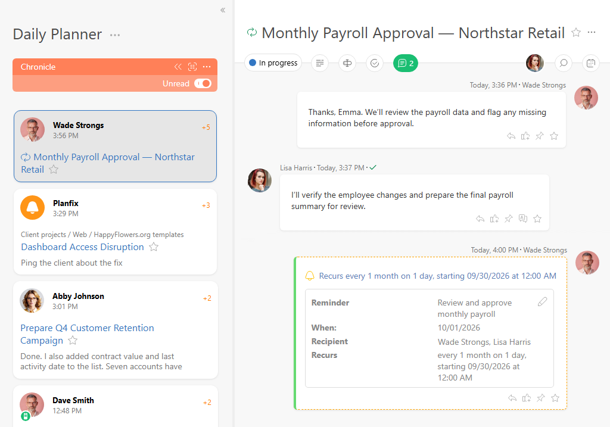This screenshot has height=427, width=610.
Task: Star Lisa Harris comment
Action: [x=537, y=219]
